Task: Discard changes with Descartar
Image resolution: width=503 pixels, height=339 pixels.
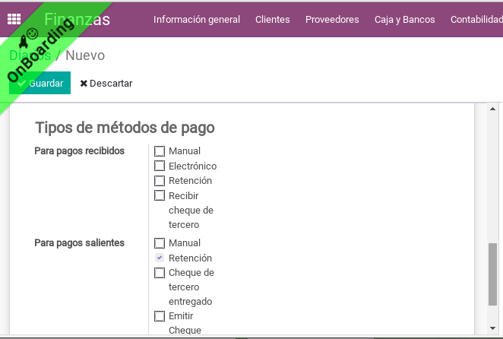Action: (106, 84)
